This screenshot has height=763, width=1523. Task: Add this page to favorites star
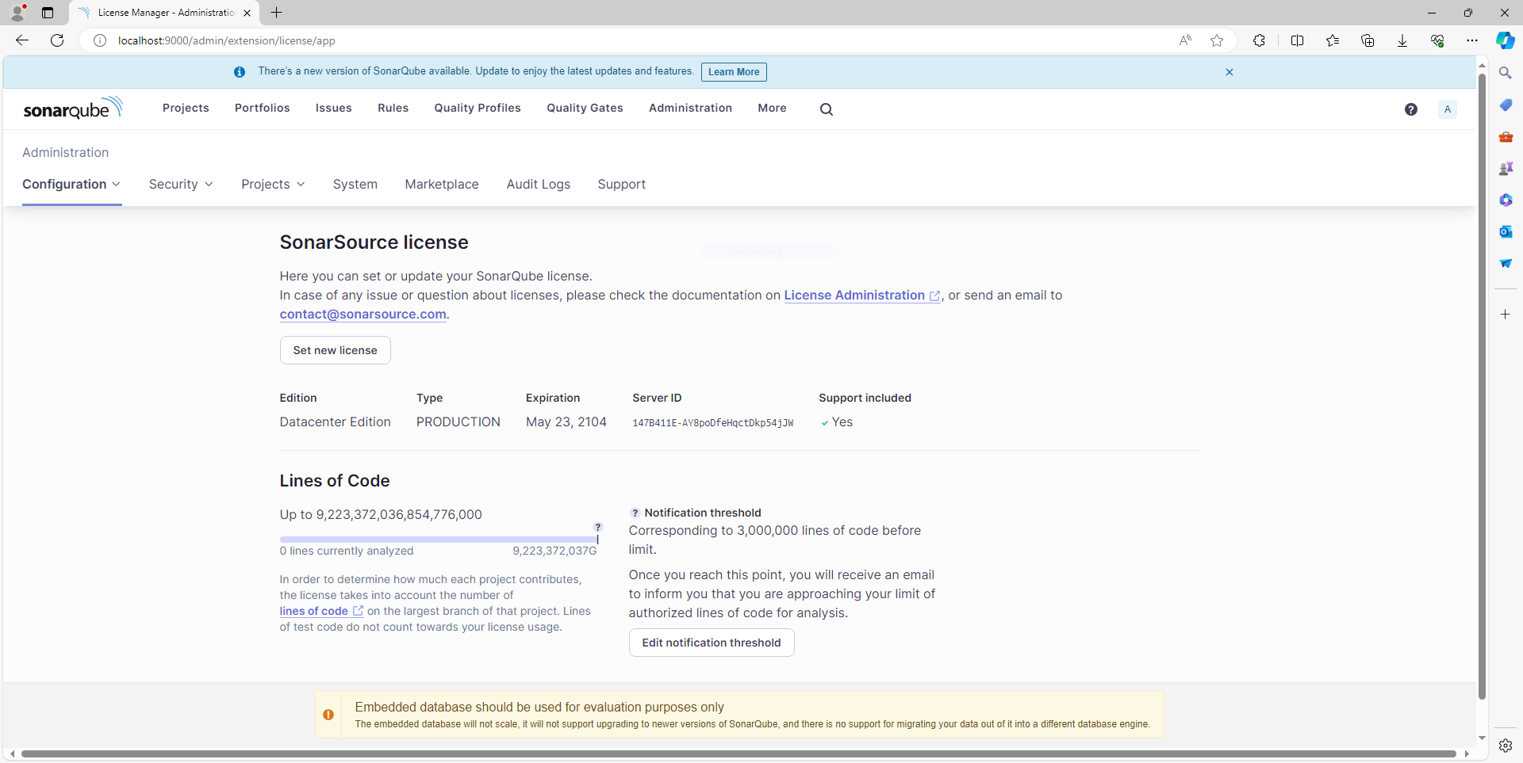pos(1217,40)
